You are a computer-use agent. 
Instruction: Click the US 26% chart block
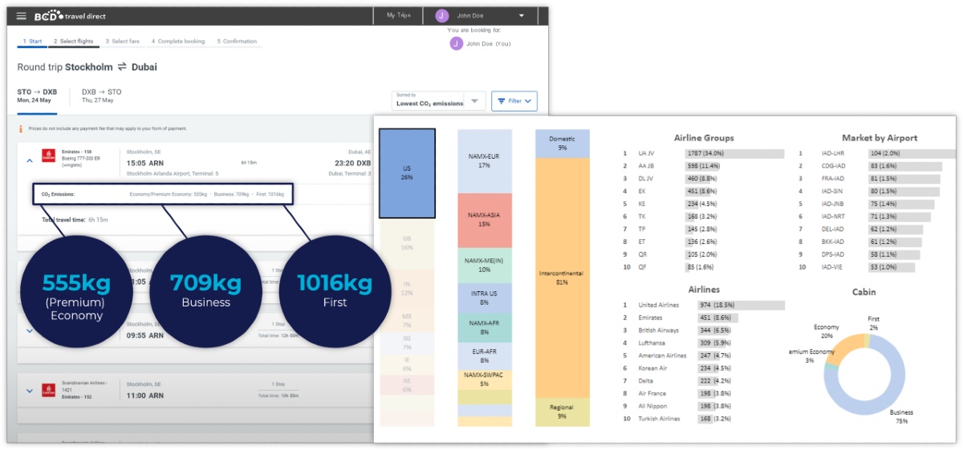tap(407, 172)
